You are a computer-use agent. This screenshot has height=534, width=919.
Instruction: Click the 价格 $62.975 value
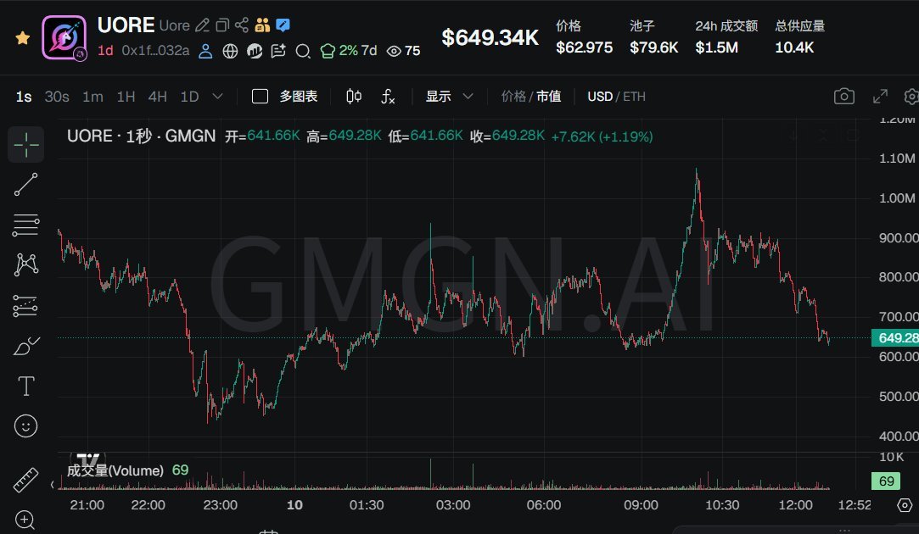(585, 47)
